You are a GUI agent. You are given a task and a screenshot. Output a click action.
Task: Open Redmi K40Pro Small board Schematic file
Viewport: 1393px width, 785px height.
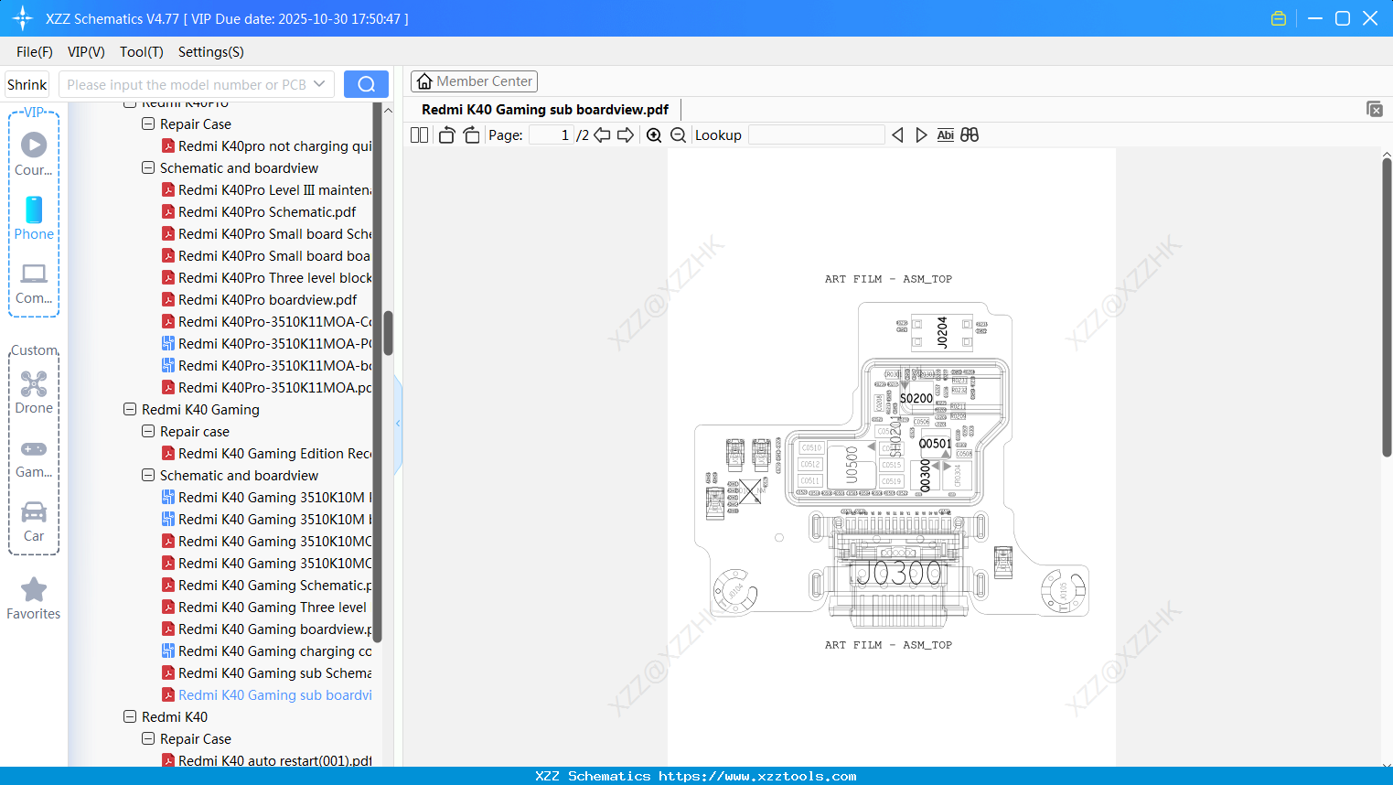coord(267,233)
